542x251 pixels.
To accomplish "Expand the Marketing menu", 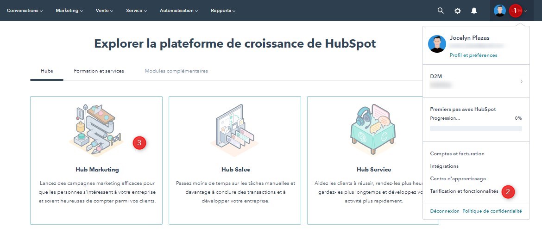I will (69, 11).
